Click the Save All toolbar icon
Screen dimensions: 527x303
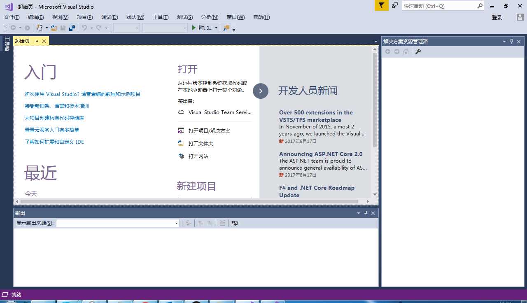(72, 28)
